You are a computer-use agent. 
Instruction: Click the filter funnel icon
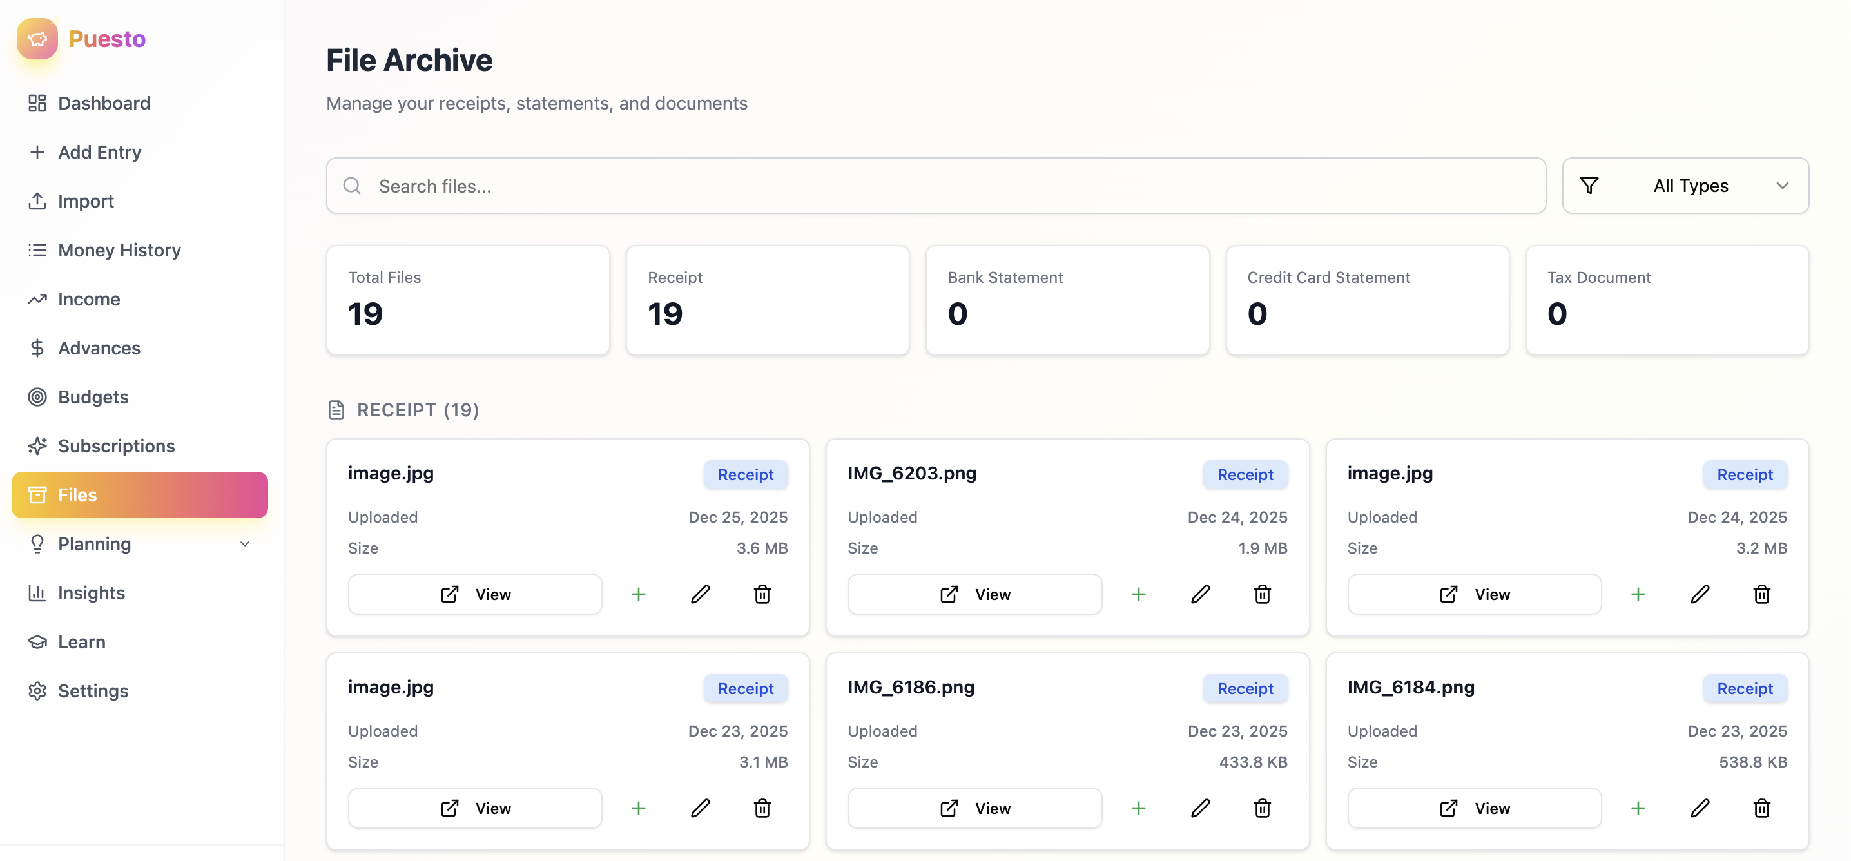tap(1589, 186)
